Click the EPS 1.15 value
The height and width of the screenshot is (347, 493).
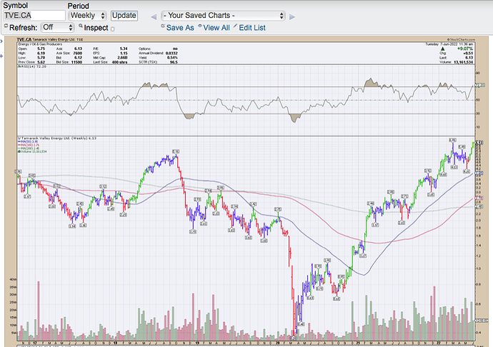(124, 53)
